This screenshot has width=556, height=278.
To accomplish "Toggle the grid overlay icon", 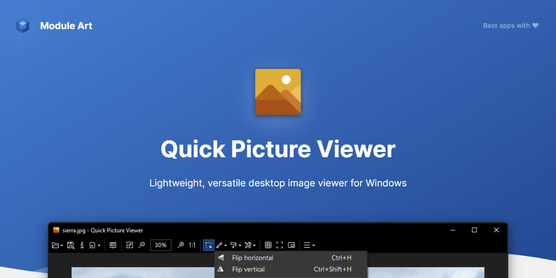I will (x=268, y=245).
